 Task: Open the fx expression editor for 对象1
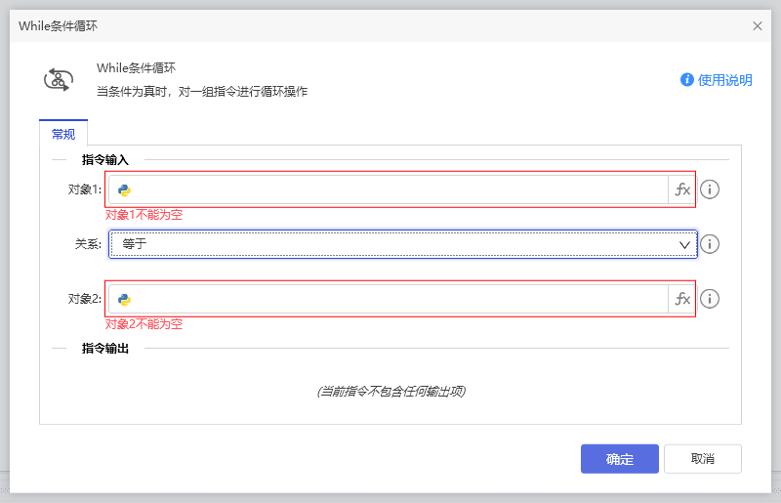682,189
